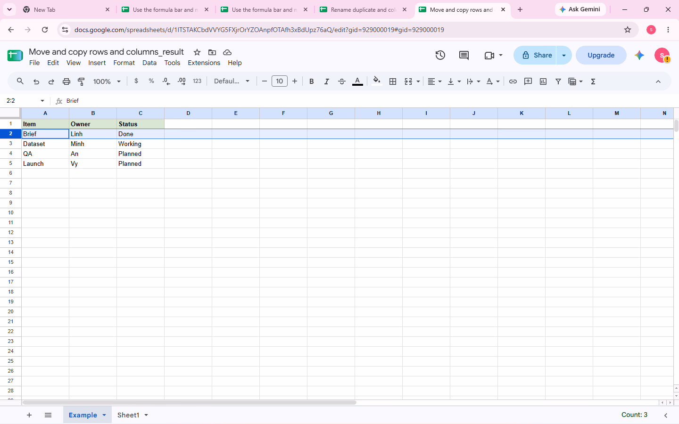679x424 pixels.
Task: Open the comments panel icon
Action: pyautogui.click(x=464, y=55)
